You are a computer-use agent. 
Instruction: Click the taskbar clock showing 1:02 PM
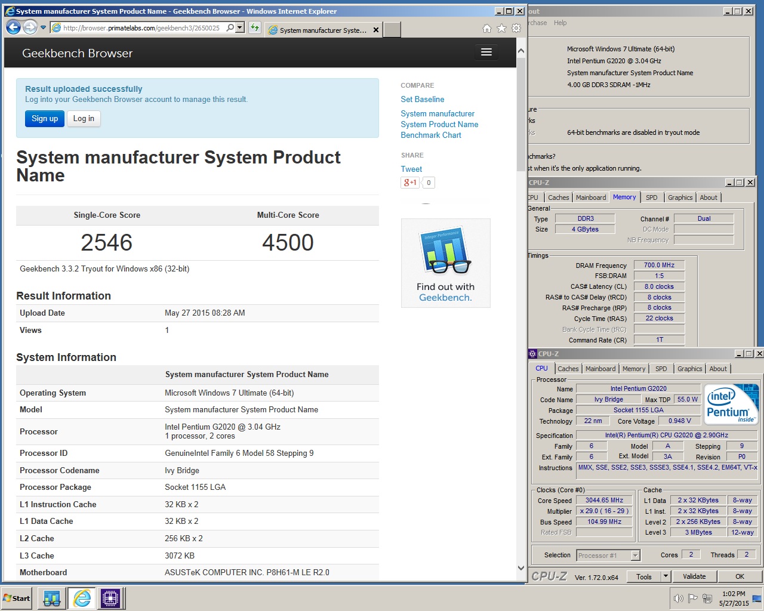point(734,598)
